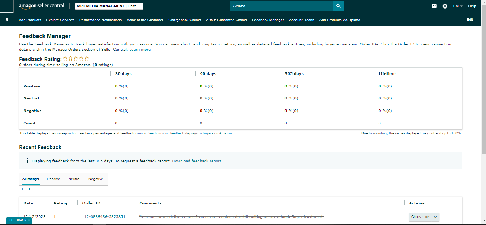Open the EN language dropdown

457,6
